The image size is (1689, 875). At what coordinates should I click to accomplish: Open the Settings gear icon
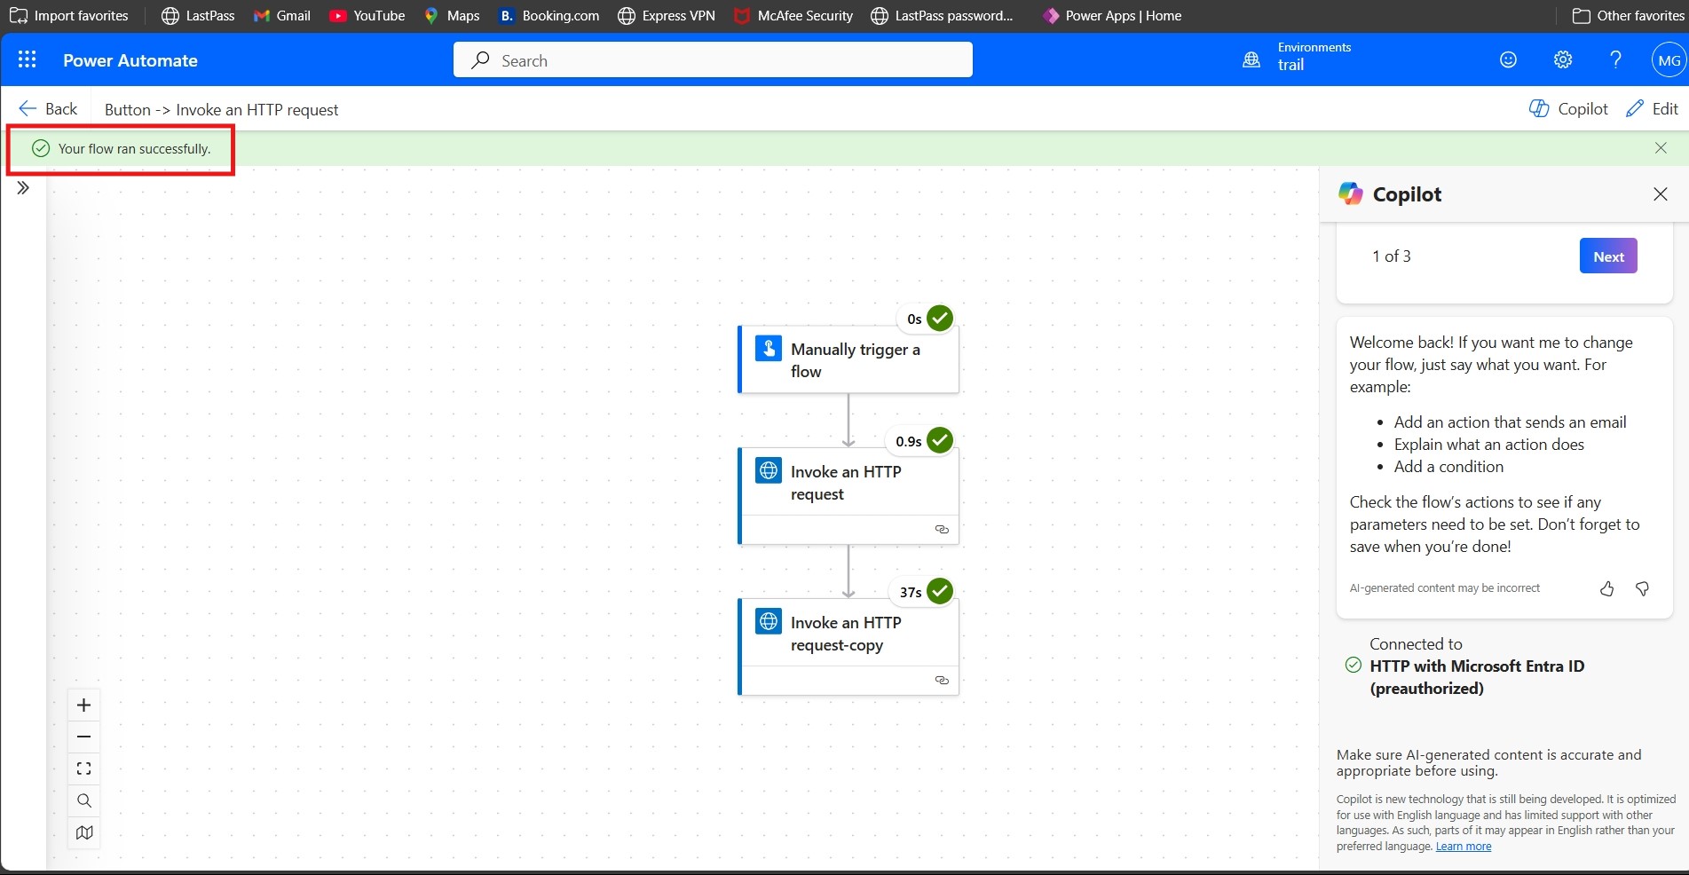[x=1563, y=59]
